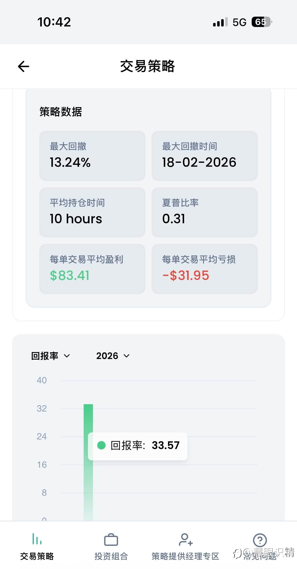
Task: Tap the 每单交易平均盈利 $83.41 card
Action: coord(92,269)
